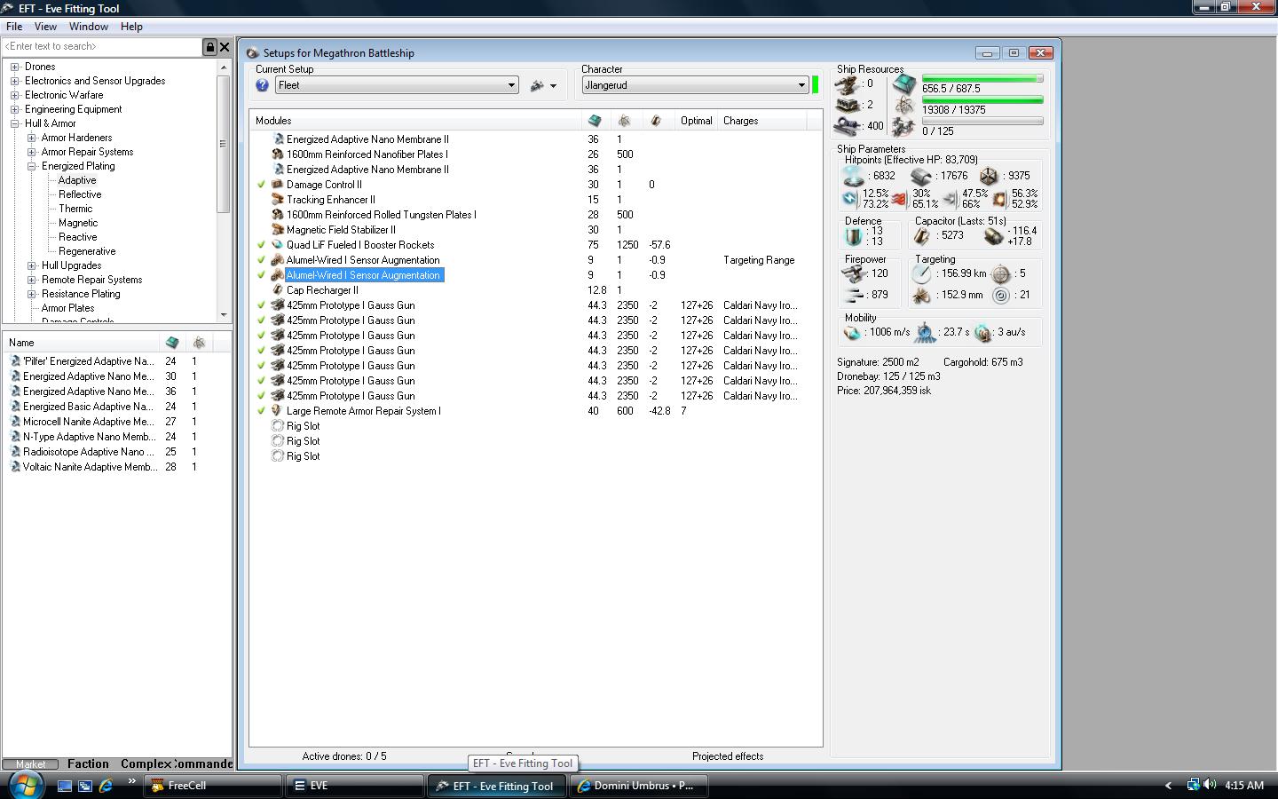Viewport: 1278px width, 799px height.
Task: Click the clear search X icon
Action: coord(225,47)
